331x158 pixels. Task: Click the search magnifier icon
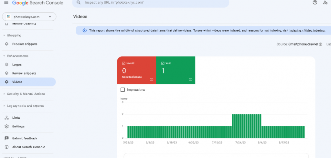pyautogui.click(x=79, y=3)
